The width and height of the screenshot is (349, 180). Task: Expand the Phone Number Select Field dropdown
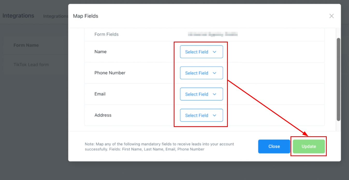pos(201,73)
